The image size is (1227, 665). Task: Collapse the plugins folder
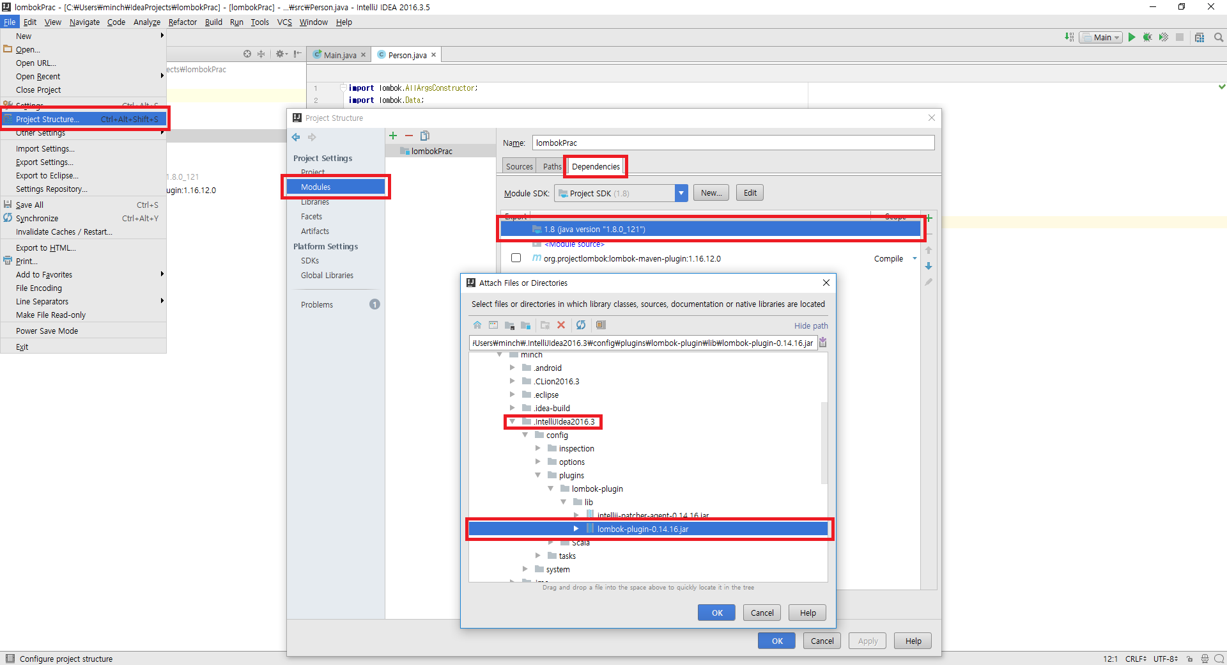(538, 475)
